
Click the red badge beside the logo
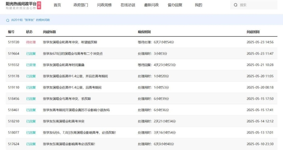pyautogui.click(x=39, y=5)
